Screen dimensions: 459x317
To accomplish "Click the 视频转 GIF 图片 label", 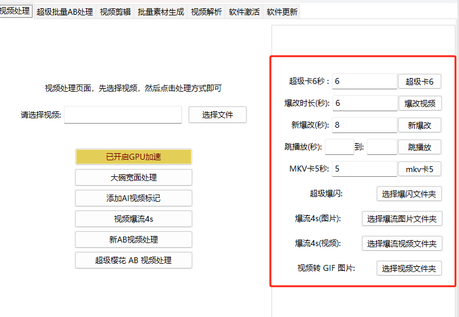I will tap(326, 268).
